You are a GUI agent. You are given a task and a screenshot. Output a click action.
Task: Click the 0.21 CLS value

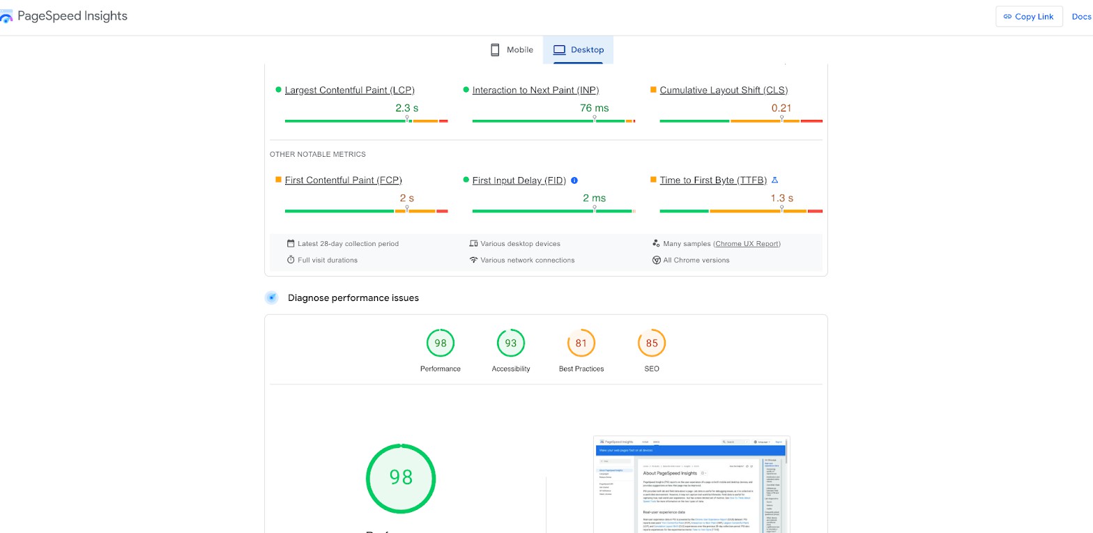pyautogui.click(x=781, y=108)
